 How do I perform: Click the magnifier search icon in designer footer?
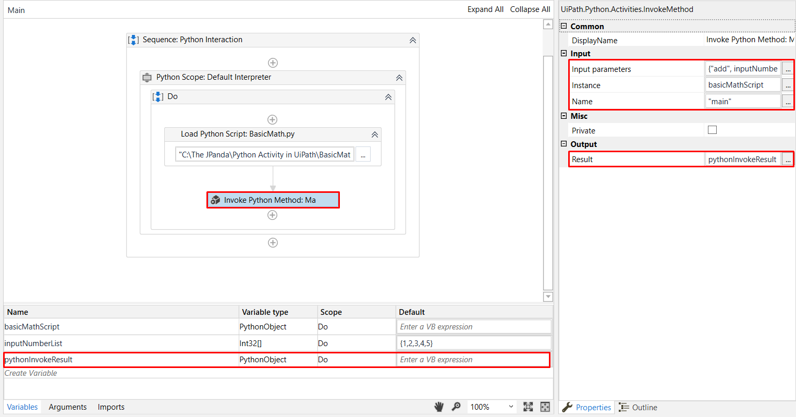pos(456,407)
